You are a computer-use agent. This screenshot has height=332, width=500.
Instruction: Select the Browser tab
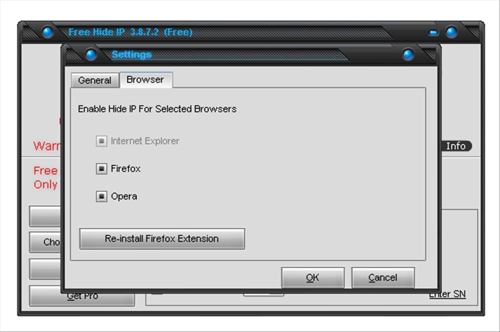click(x=146, y=79)
